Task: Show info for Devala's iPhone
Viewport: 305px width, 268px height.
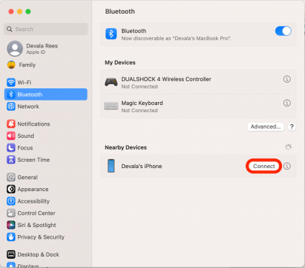Action: pyautogui.click(x=287, y=166)
